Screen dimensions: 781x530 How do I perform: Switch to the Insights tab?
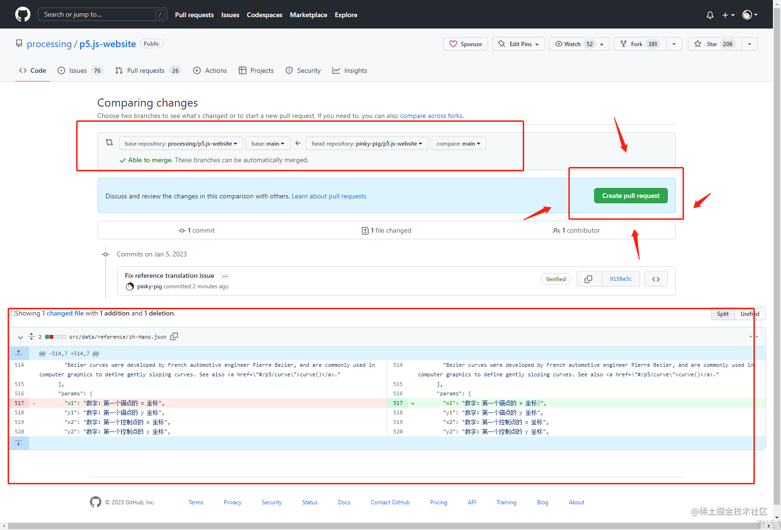pyautogui.click(x=350, y=70)
